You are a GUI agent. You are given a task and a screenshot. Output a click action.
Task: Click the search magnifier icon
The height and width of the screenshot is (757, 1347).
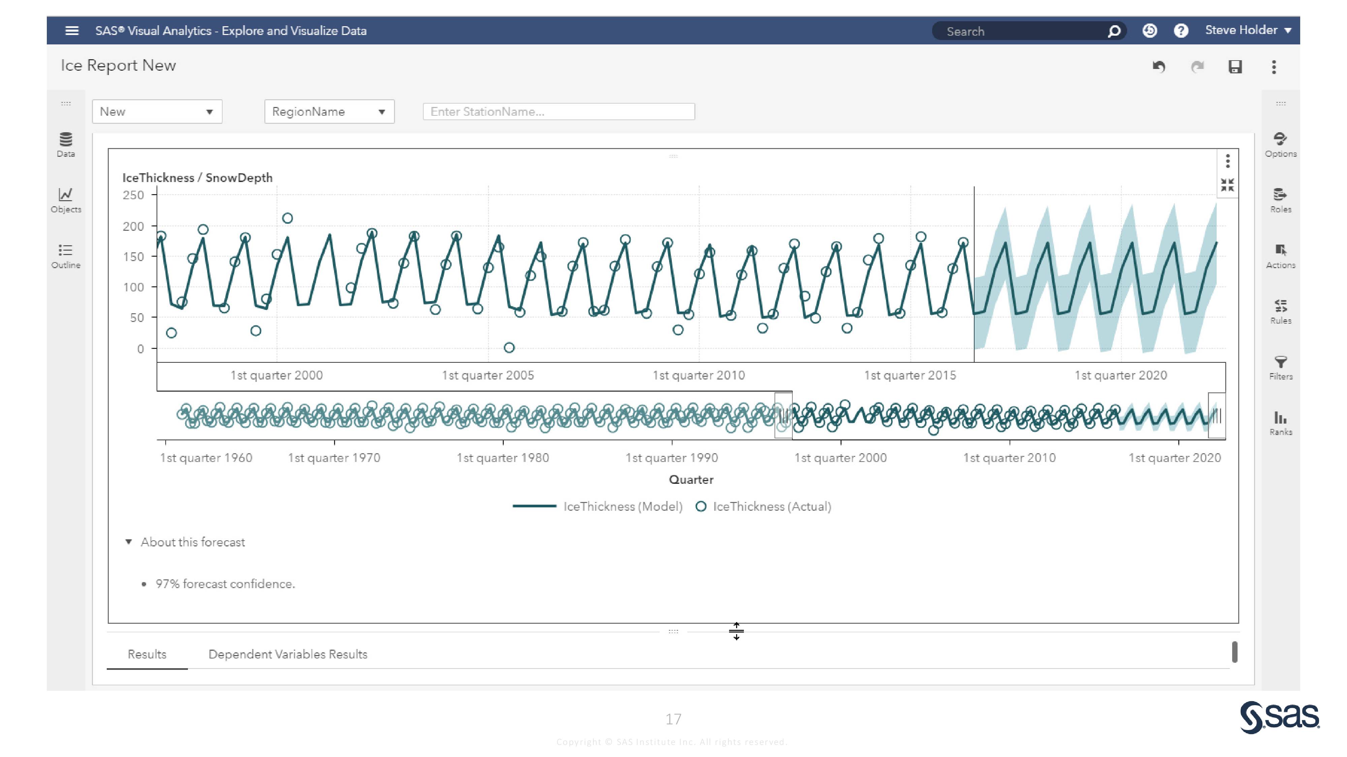tap(1114, 31)
